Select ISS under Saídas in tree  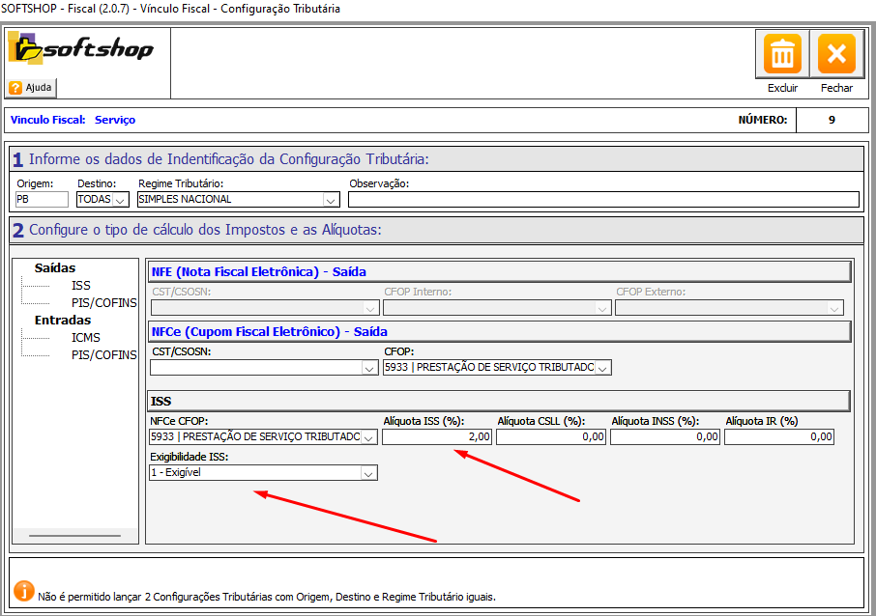80,286
